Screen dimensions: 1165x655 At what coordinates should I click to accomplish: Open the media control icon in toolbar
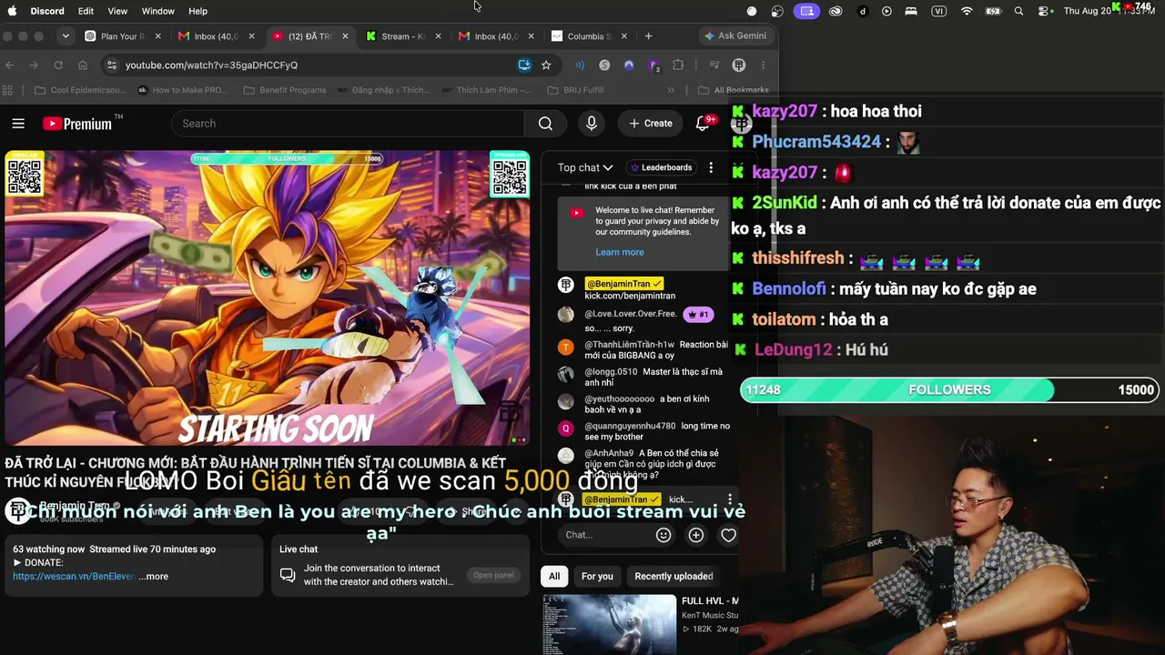(x=714, y=65)
